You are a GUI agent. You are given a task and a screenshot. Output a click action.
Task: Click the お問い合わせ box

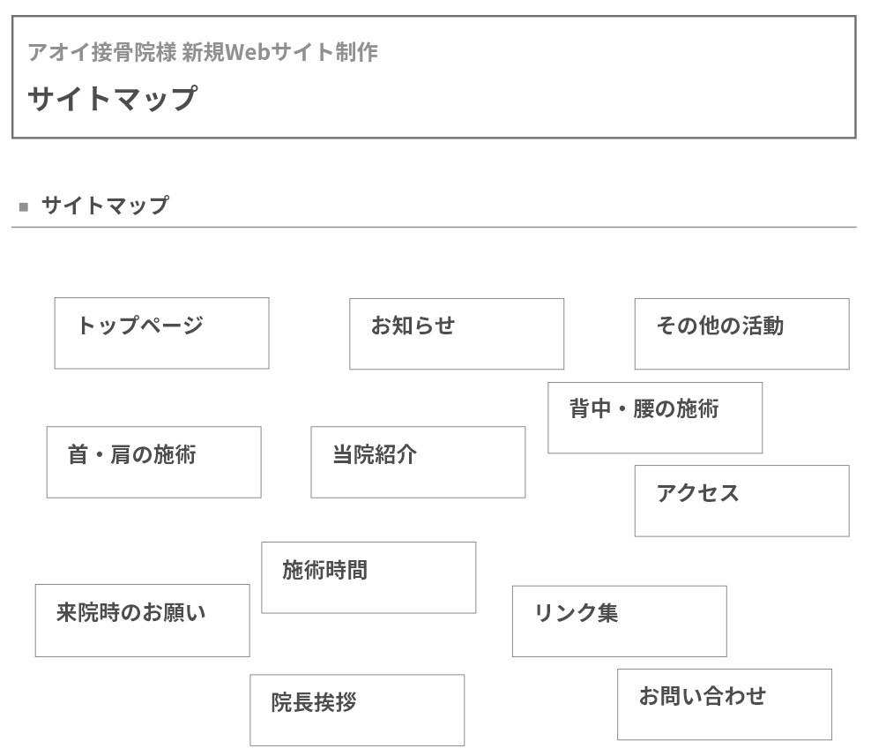point(724,704)
